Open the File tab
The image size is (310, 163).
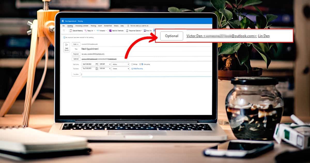64,26
